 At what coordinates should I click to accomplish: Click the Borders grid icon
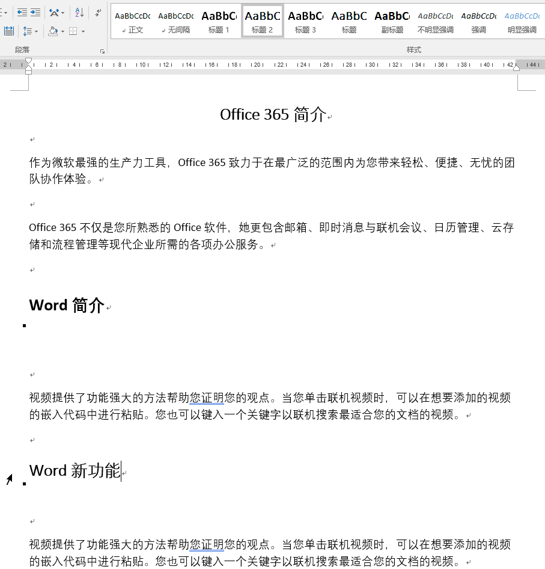click(73, 31)
